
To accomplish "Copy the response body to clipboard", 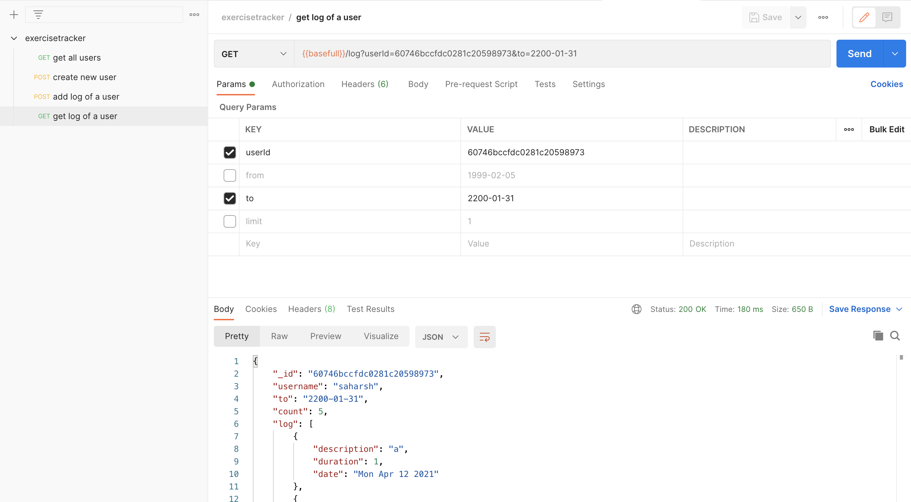I will click(x=878, y=336).
